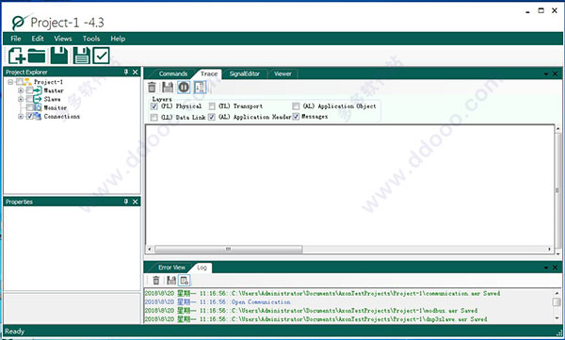565x340 pixels.
Task: Uncheck the (PL) Physical layer checkbox
Action: (x=154, y=106)
